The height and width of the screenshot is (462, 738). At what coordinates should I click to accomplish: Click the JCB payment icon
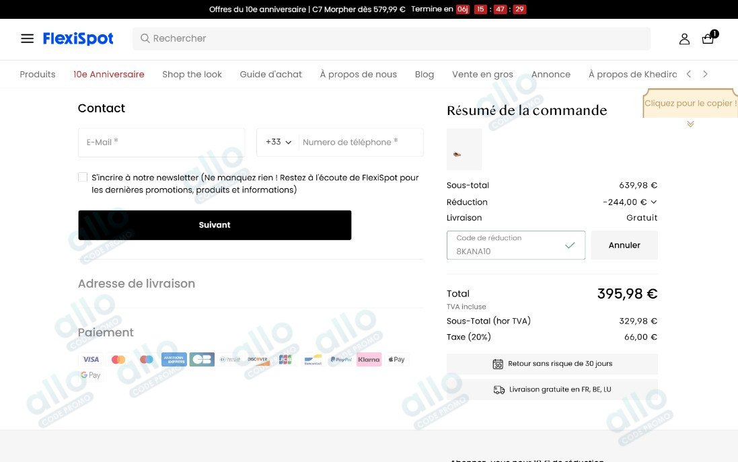285,359
